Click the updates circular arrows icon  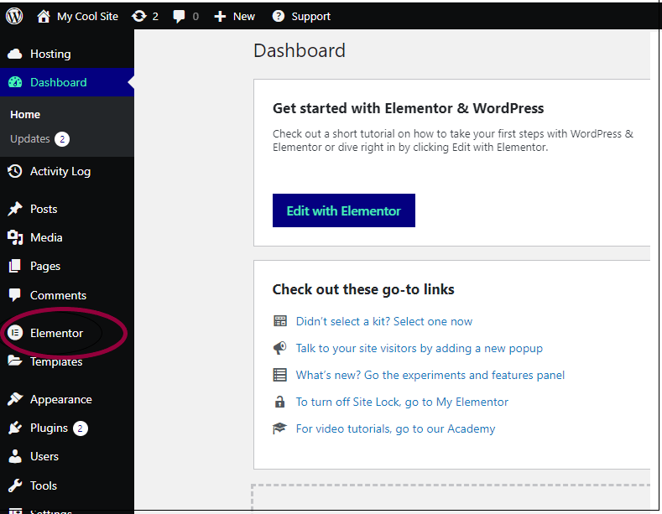pos(139,16)
